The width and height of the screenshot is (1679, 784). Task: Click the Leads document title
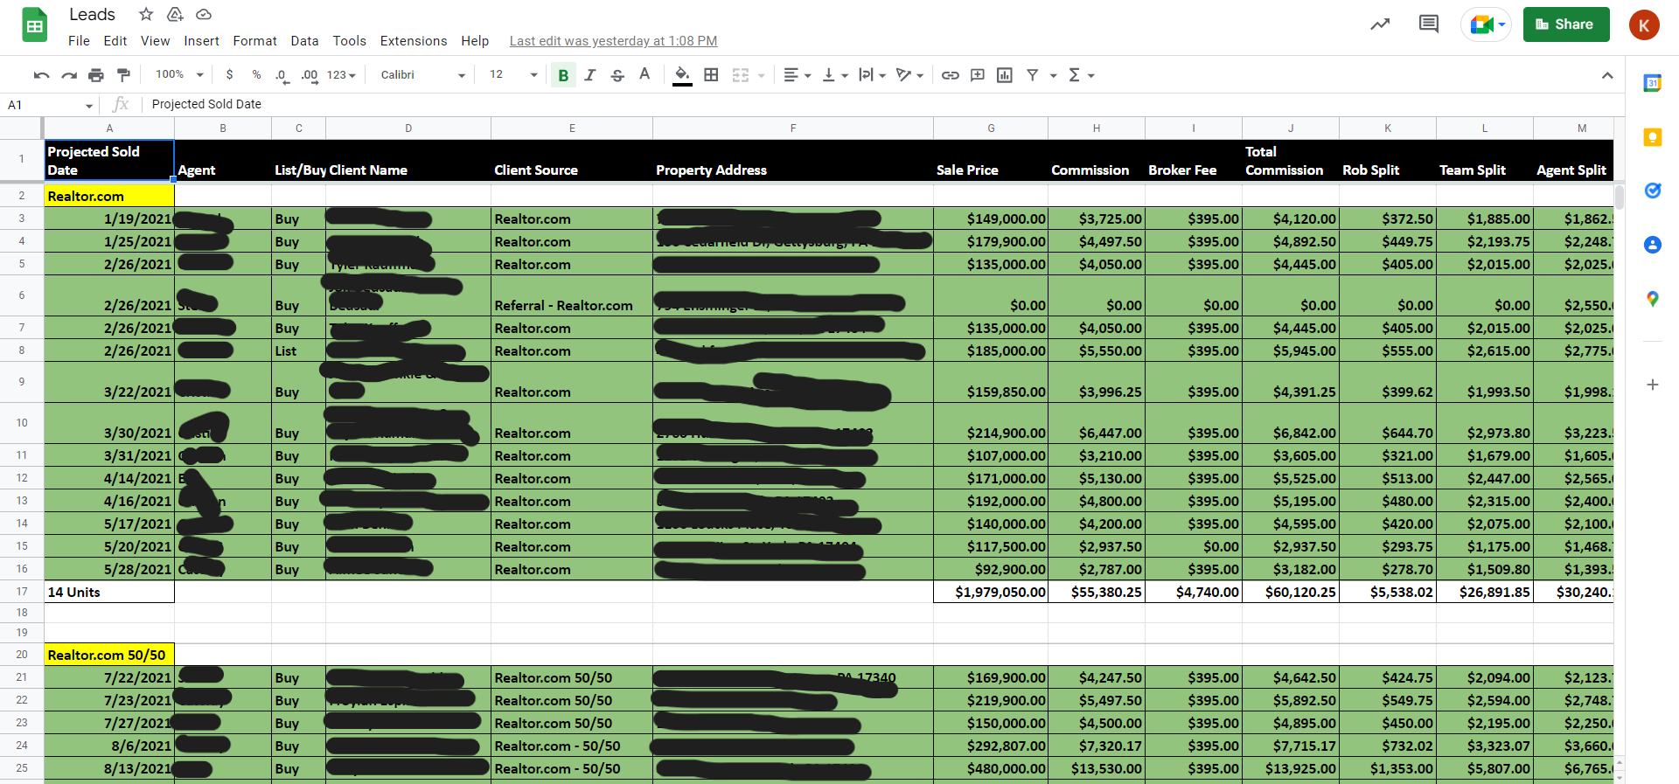tap(93, 14)
